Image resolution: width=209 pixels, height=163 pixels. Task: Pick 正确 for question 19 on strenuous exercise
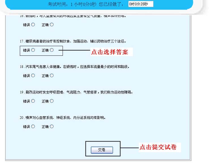tap(52, 101)
